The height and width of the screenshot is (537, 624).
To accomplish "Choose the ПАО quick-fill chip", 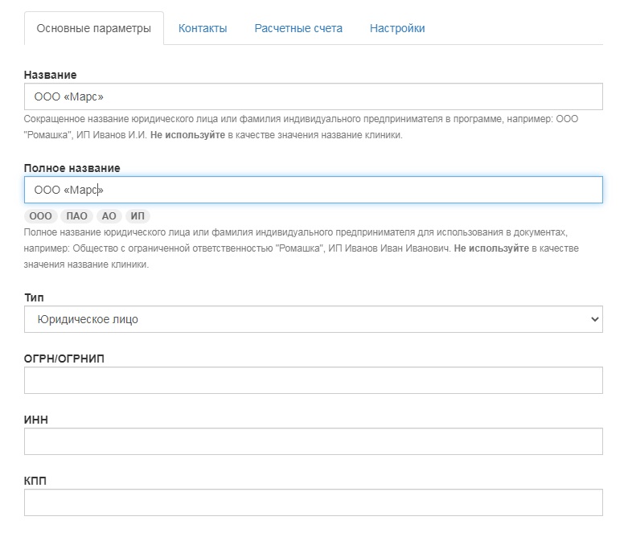I will (76, 216).
